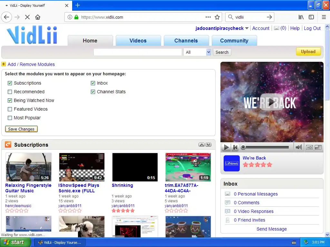The width and height of the screenshot is (330, 247).
Task: Switch to the Home tab
Action: pos(90,41)
